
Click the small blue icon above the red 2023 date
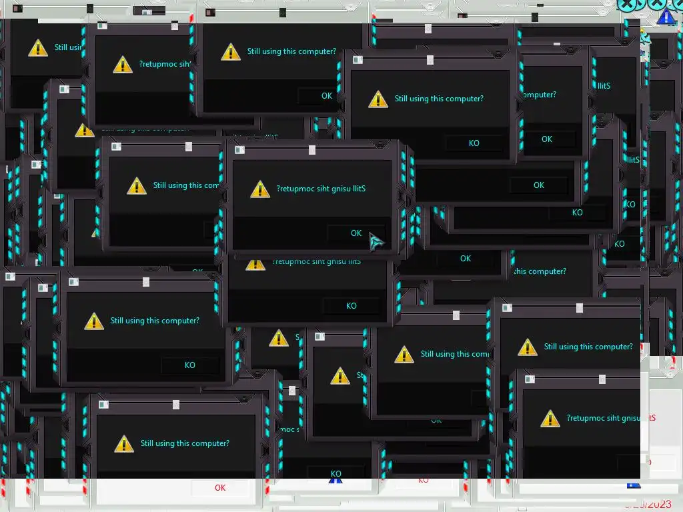tap(634, 485)
